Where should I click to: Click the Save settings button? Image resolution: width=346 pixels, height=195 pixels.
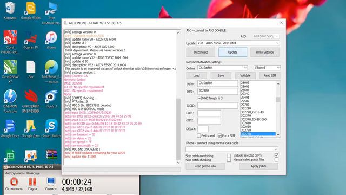click(221, 76)
